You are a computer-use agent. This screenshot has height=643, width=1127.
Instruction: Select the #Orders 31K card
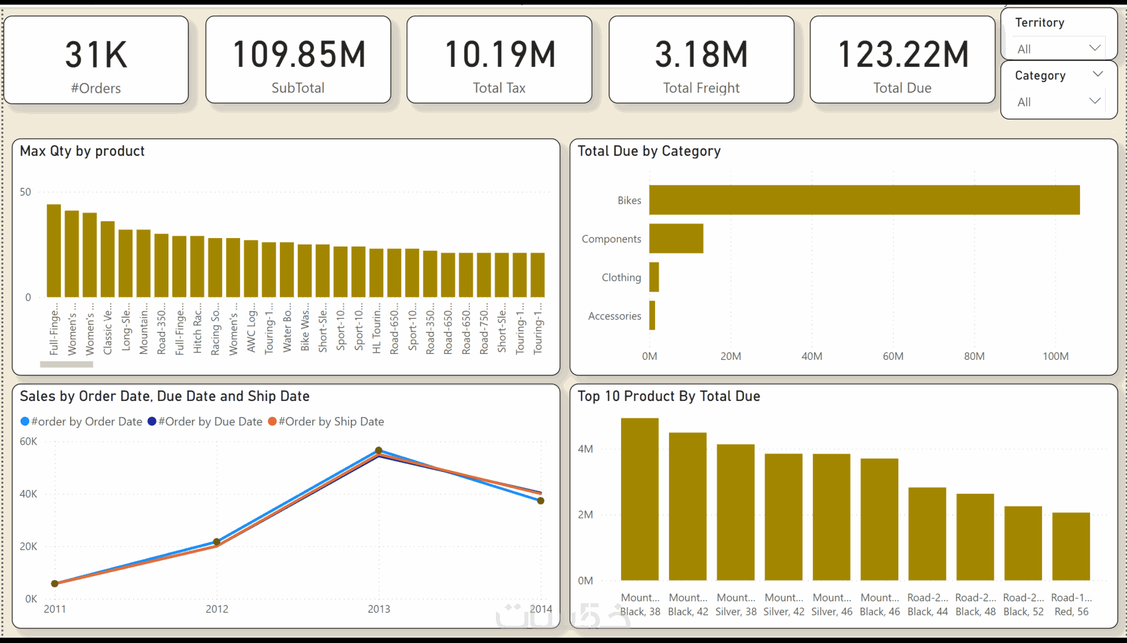pyautogui.click(x=96, y=60)
